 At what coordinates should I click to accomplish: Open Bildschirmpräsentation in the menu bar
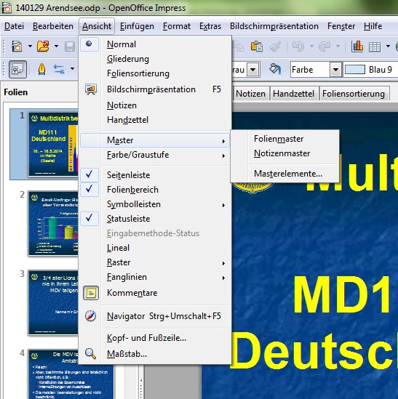[274, 26]
